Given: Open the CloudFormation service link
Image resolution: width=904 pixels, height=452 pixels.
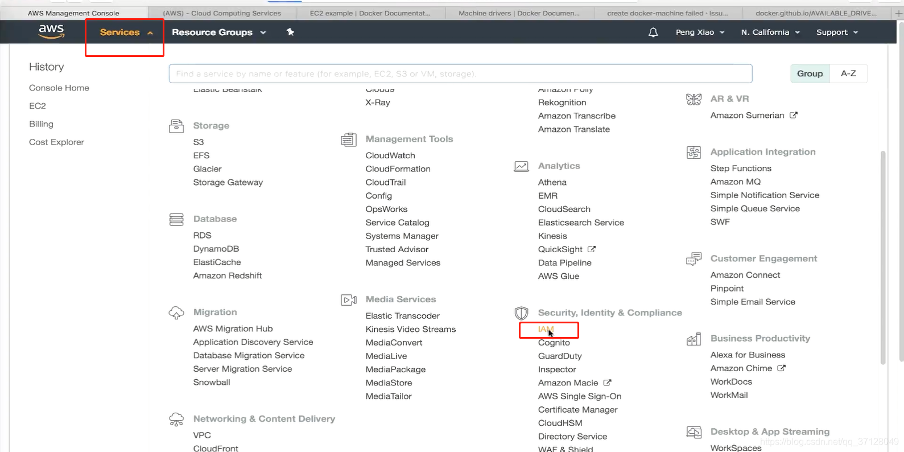Looking at the screenshot, I should [398, 169].
